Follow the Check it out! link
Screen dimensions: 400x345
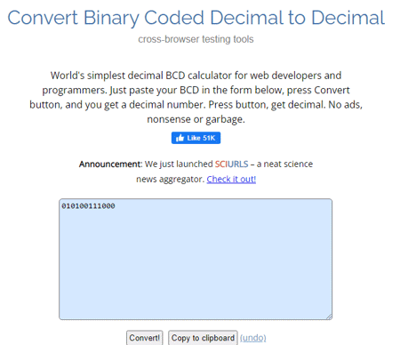tap(231, 179)
